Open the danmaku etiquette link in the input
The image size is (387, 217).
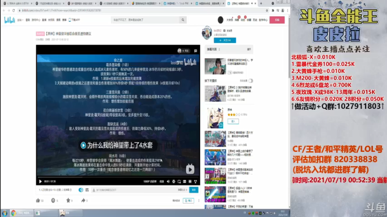182,190
